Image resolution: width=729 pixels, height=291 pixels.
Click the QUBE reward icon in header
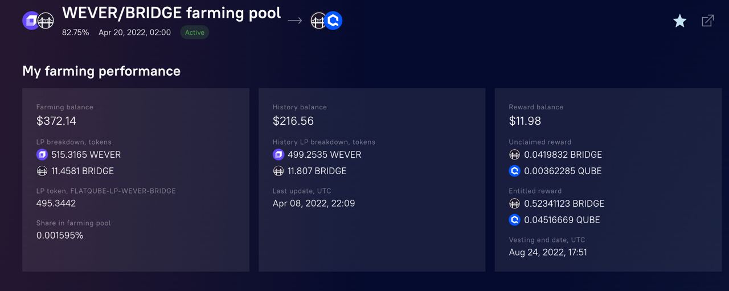click(x=333, y=21)
